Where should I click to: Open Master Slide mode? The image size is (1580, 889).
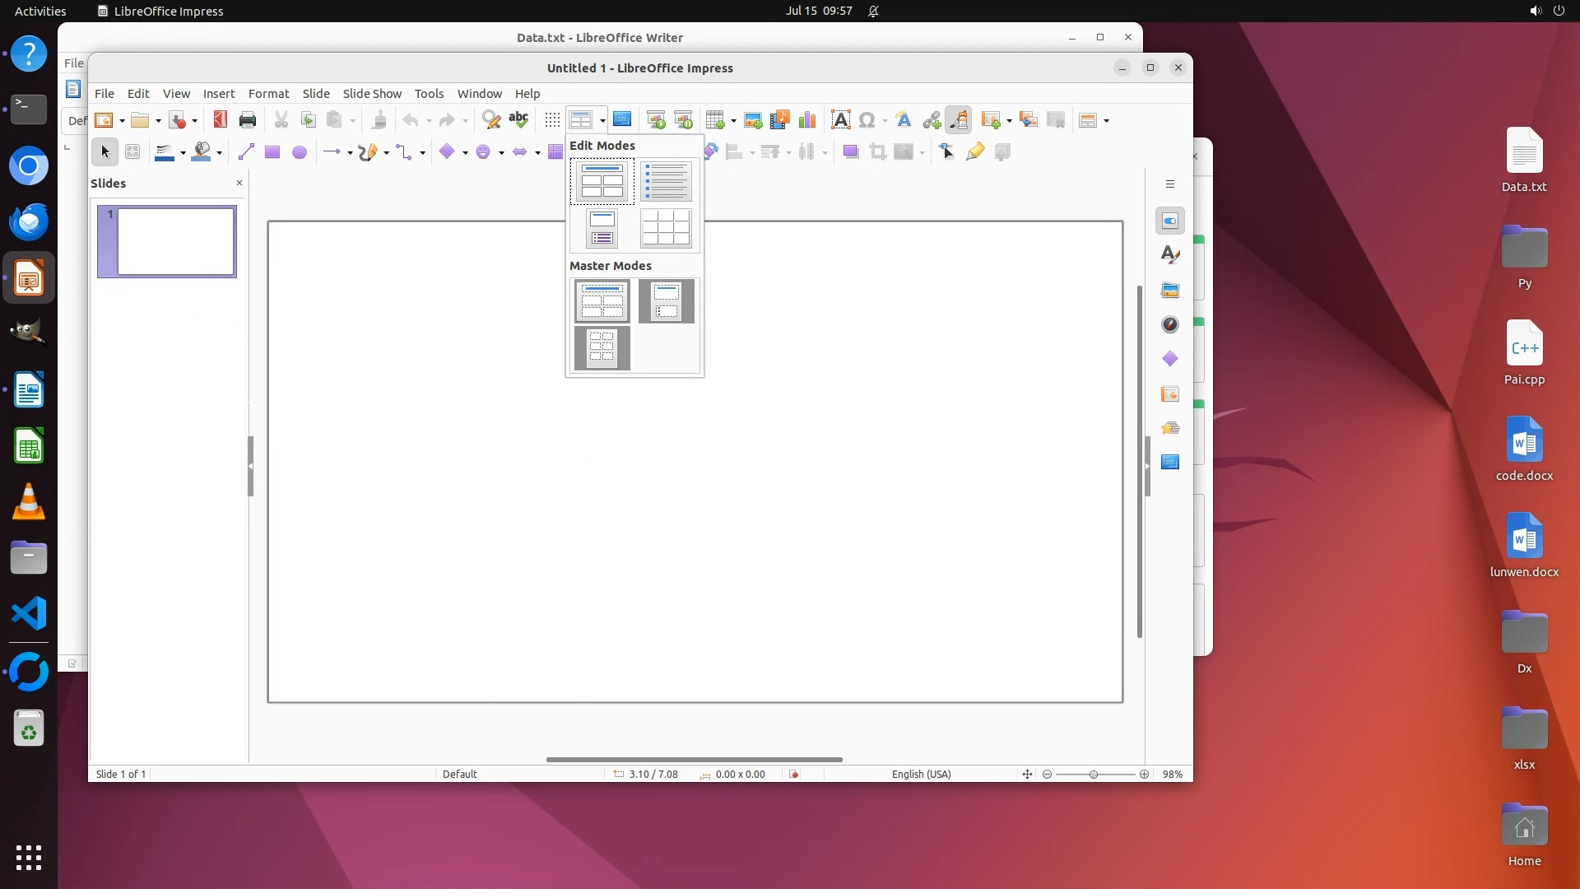(602, 301)
